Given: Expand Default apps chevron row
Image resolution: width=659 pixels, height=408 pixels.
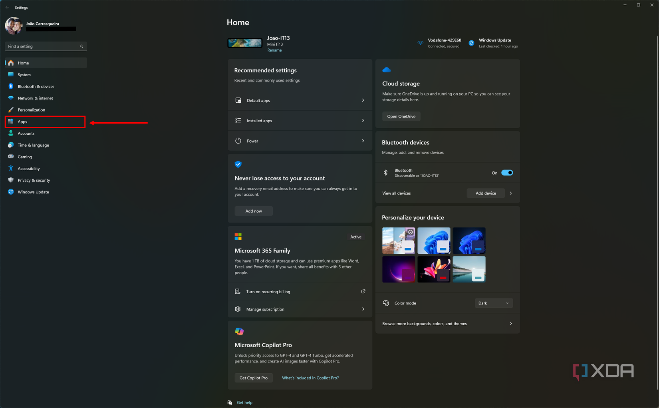Looking at the screenshot, I should point(300,100).
